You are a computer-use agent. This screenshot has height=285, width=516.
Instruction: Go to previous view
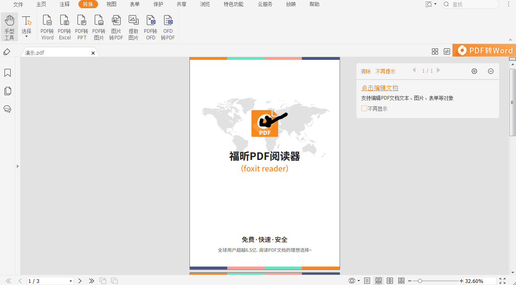[x=103, y=281]
